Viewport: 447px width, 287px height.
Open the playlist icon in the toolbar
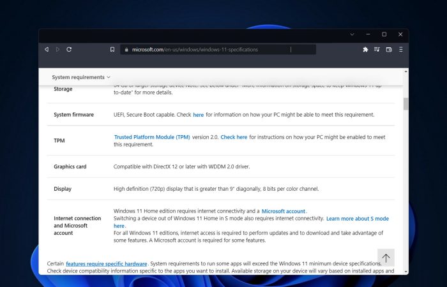pyautogui.click(x=377, y=50)
